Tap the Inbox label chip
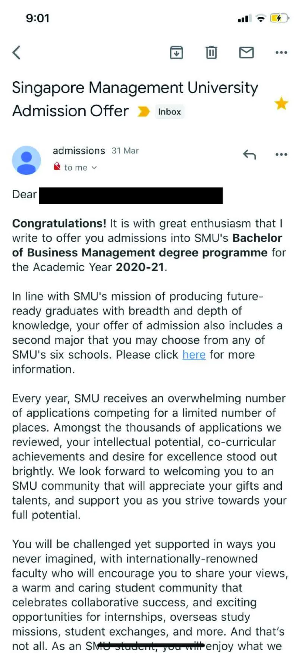The image size is (302, 653). [x=170, y=112]
